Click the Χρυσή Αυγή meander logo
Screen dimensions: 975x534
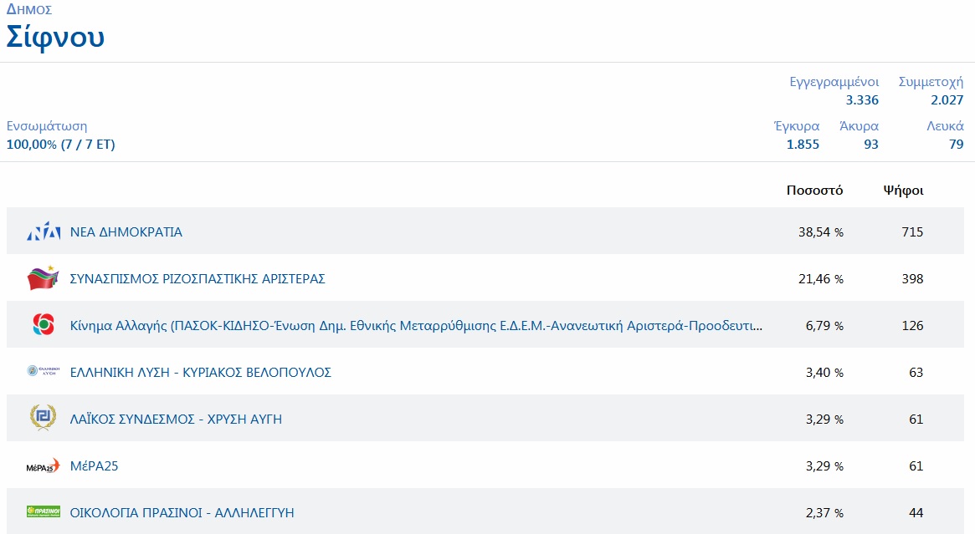[x=44, y=419]
